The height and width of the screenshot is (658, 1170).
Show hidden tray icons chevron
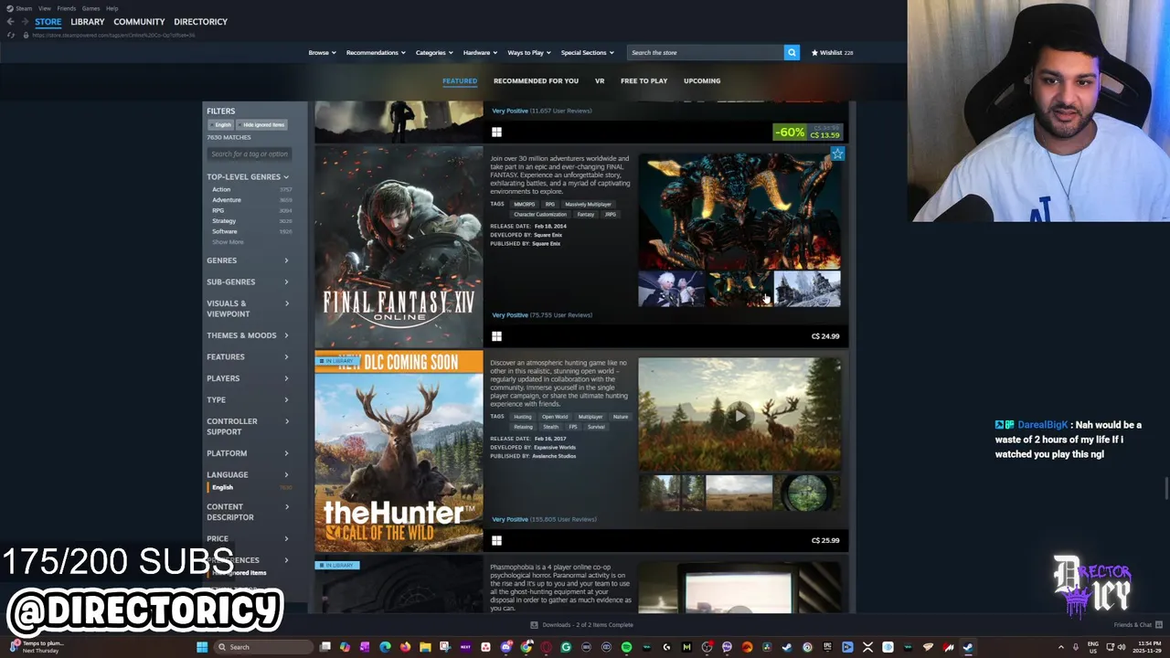(1061, 647)
